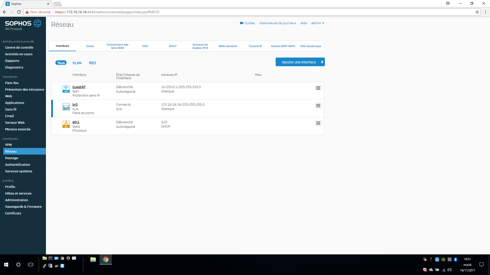Select the Tous filter
This screenshot has height=275, width=490.
point(61,63)
